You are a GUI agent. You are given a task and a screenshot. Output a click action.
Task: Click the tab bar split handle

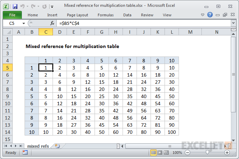coord(118,146)
